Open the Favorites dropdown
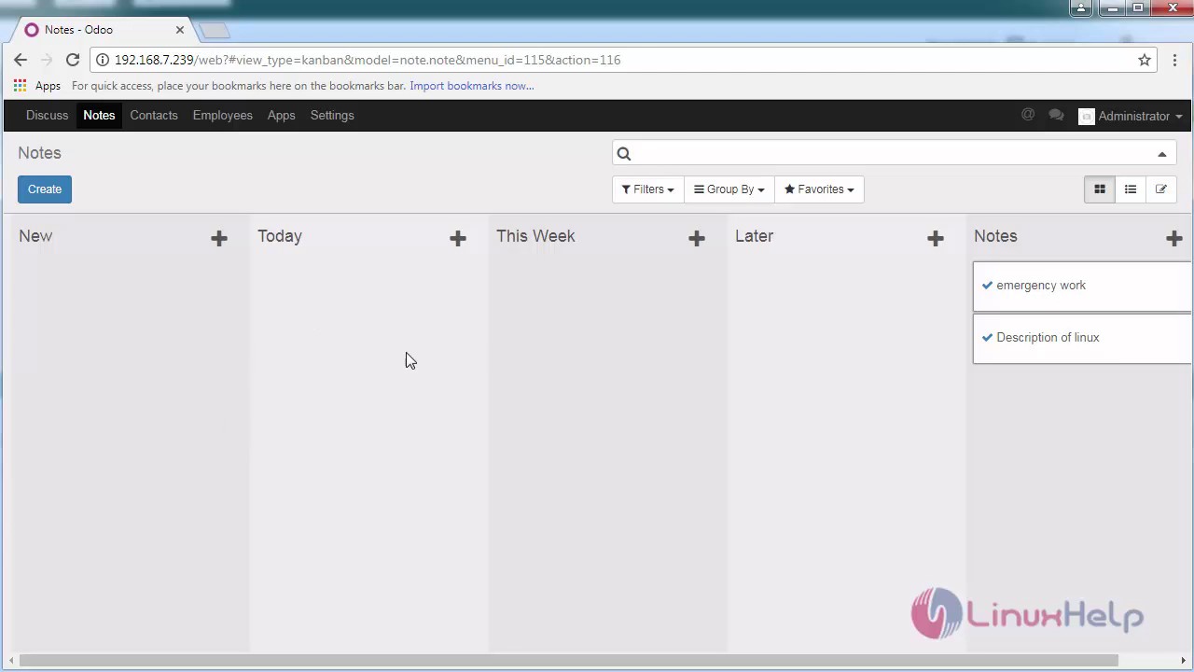Viewport: 1194px width, 672px height. point(819,189)
